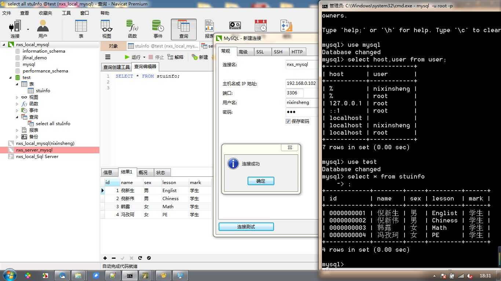This screenshot has width=501, height=281.
Task: Select the 查询 (Query) toolbar icon
Action: tap(183, 29)
